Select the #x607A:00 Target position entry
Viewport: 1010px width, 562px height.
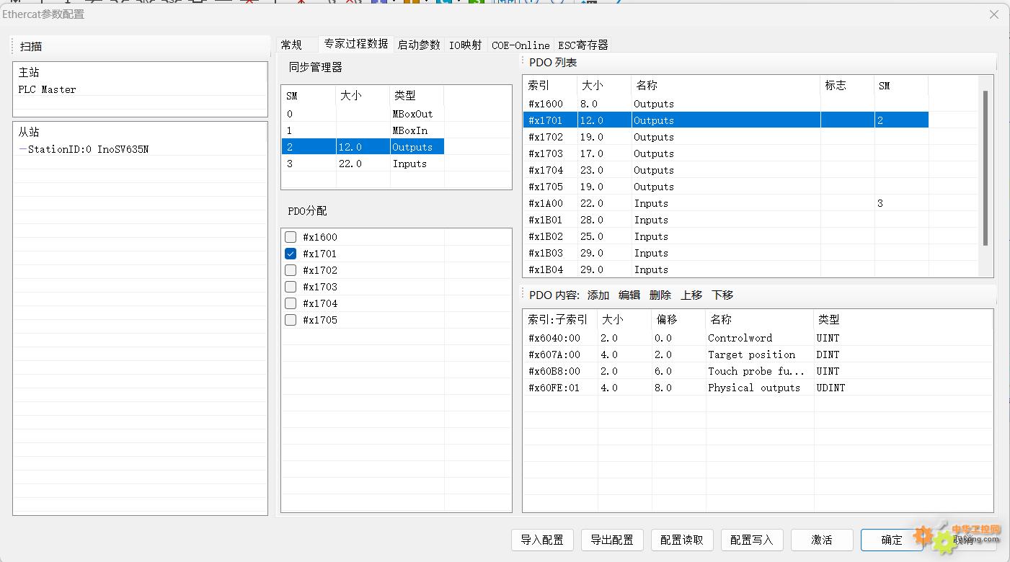pyautogui.click(x=758, y=354)
